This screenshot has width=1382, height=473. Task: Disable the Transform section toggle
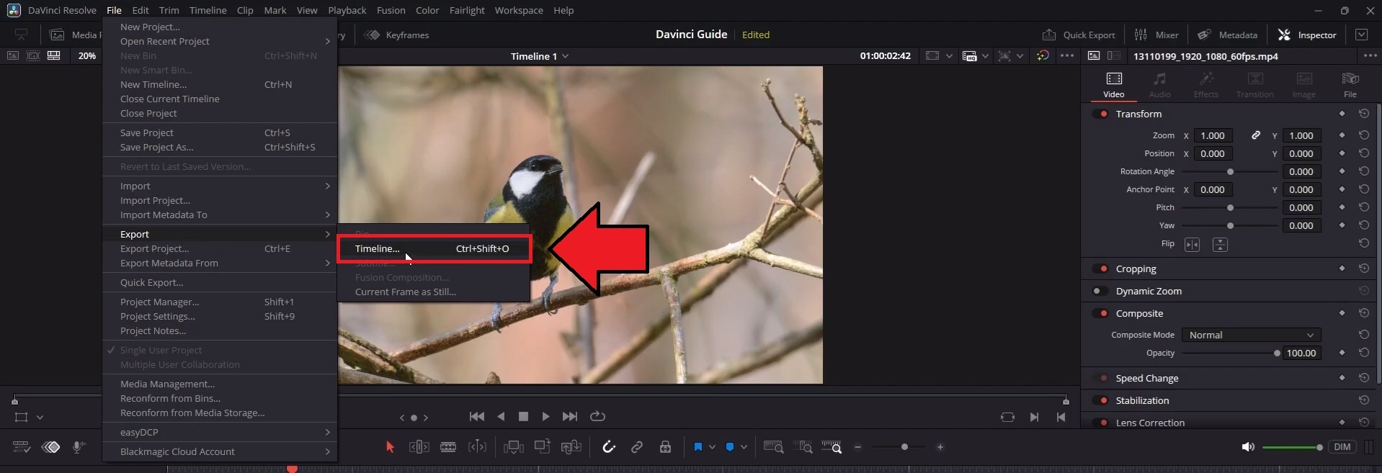tap(1100, 114)
